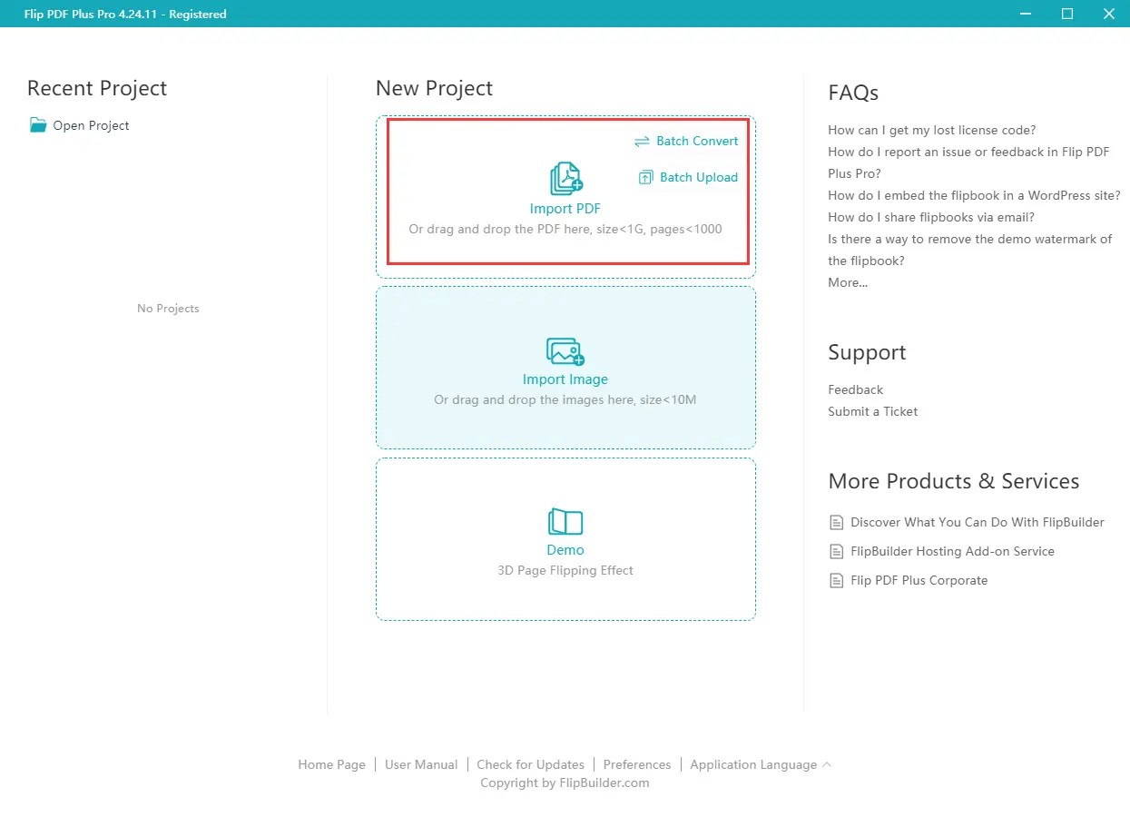Click the document icon beside FlipBuilder Hosting Add-on Service
This screenshot has width=1130, height=817.
(836, 551)
